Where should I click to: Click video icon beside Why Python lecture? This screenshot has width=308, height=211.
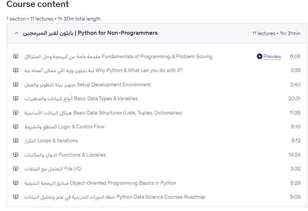tap(16, 71)
